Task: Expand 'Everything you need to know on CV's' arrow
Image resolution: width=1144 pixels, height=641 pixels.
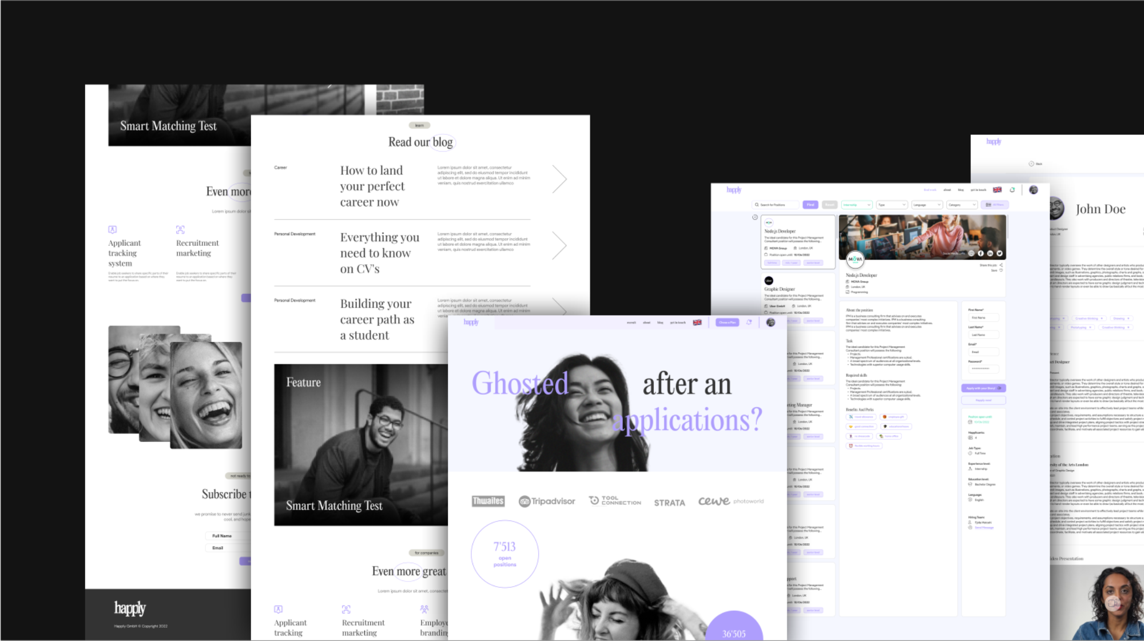Action: click(x=559, y=246)
